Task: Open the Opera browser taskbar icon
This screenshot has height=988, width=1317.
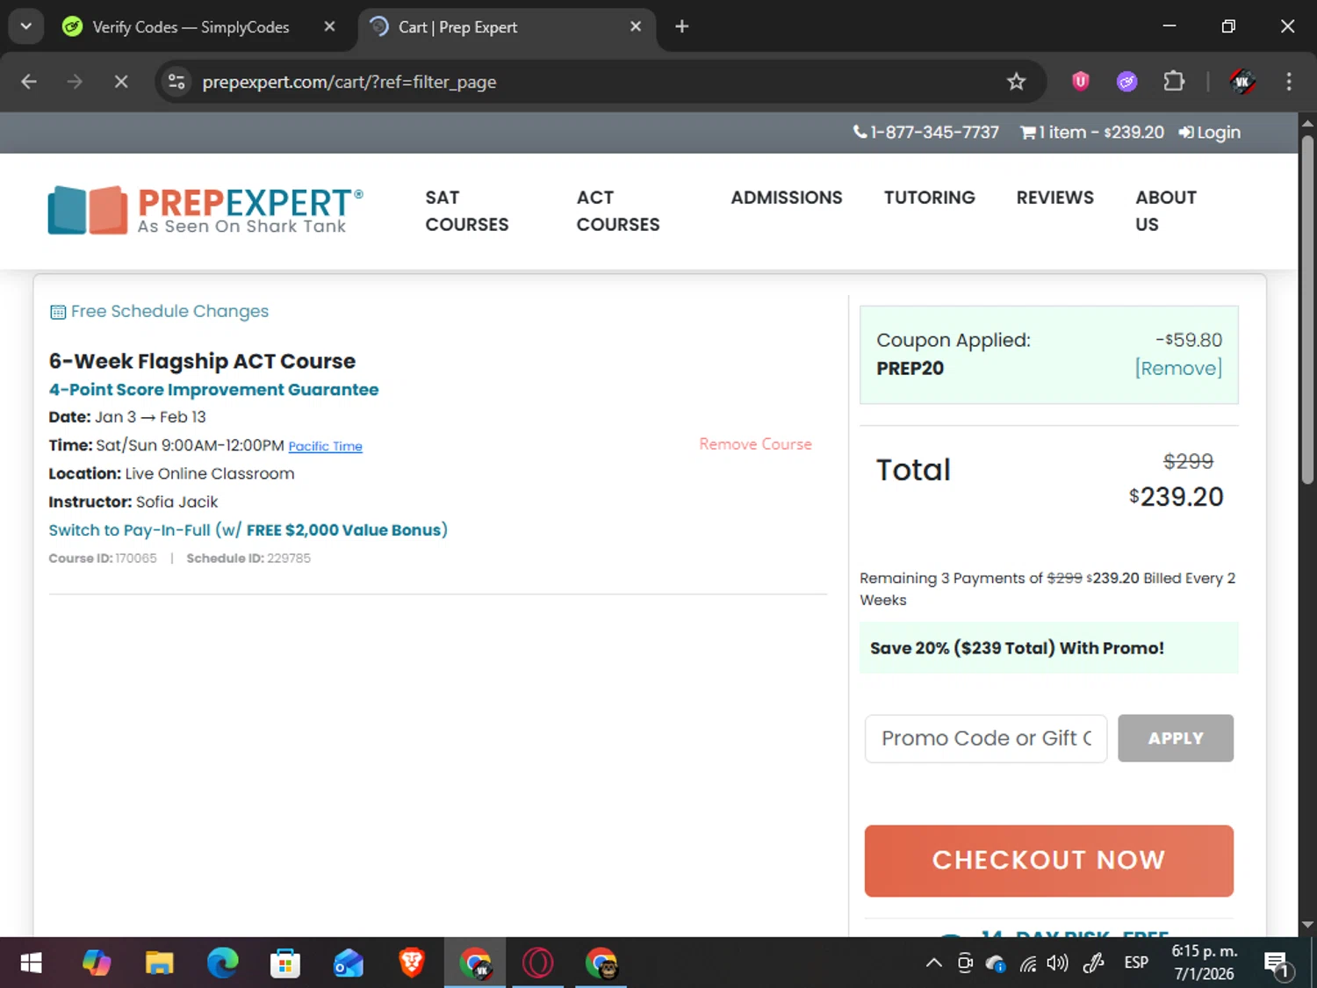Action: 538,963
